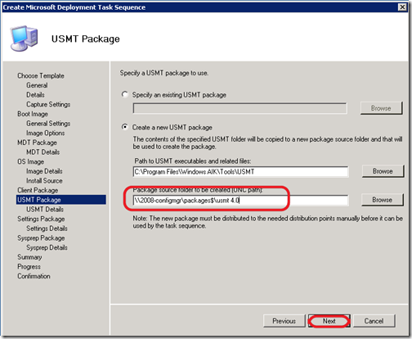Select Boot Image wizard step
Screen dimensions: 412x339
click(33, 114)
